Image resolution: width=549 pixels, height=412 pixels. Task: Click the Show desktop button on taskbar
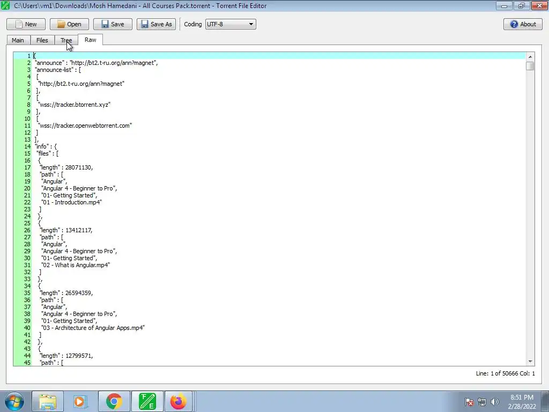[545, 401]
